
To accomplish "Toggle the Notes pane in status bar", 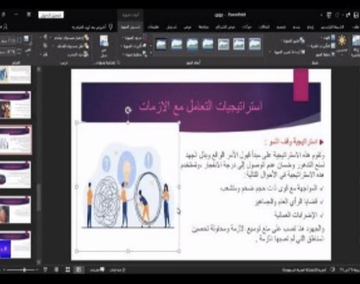I will coord(94,270).
